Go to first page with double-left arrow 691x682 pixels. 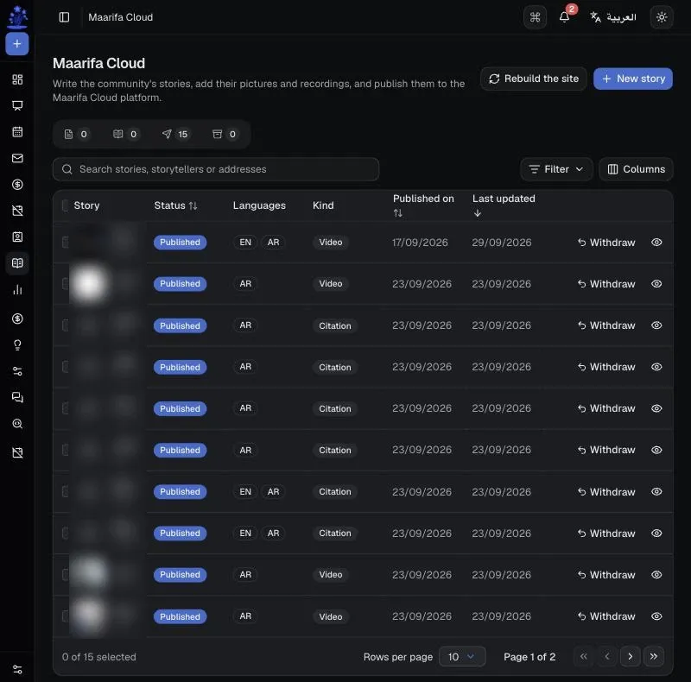click(x=584, y=657)
